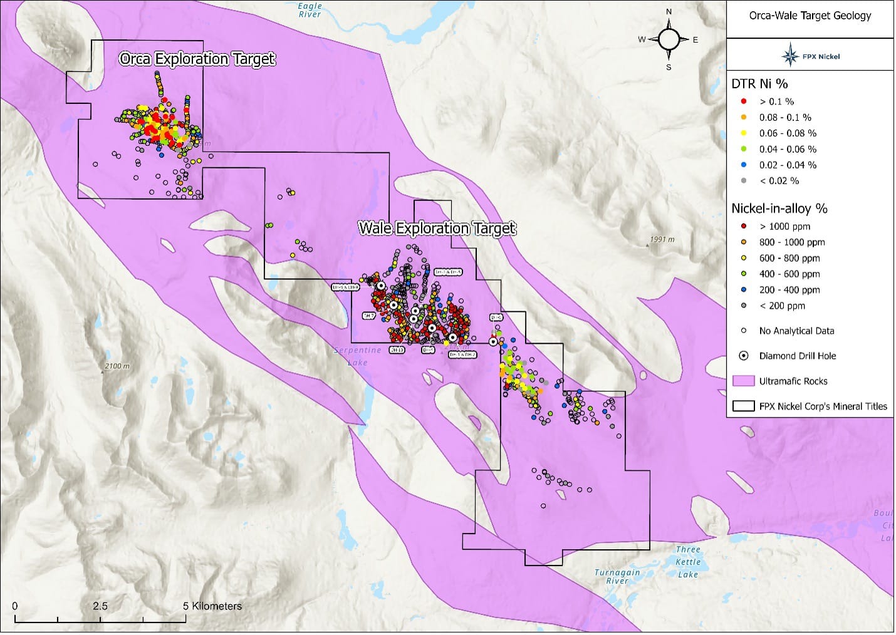
Task: Click the Three Kettle Lake label
Action: point(687,562)
